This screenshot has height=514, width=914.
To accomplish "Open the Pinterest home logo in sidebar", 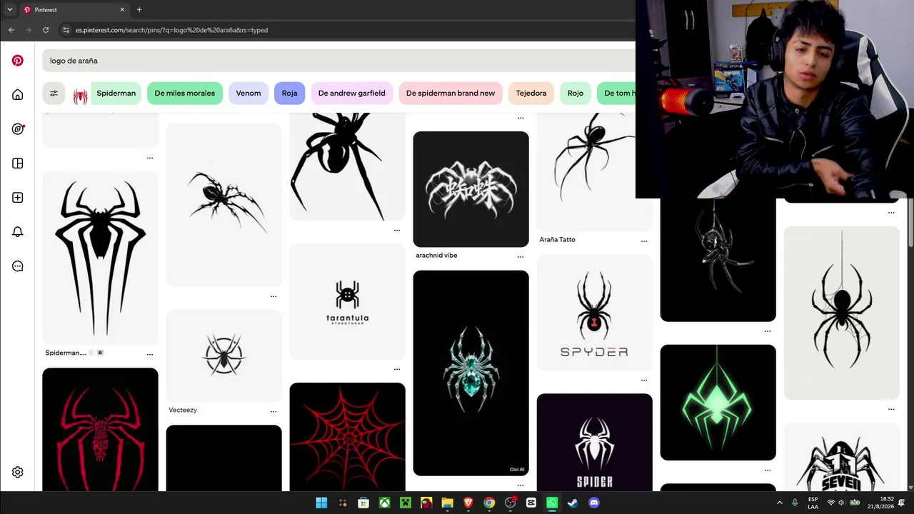I will click(18, 61).
